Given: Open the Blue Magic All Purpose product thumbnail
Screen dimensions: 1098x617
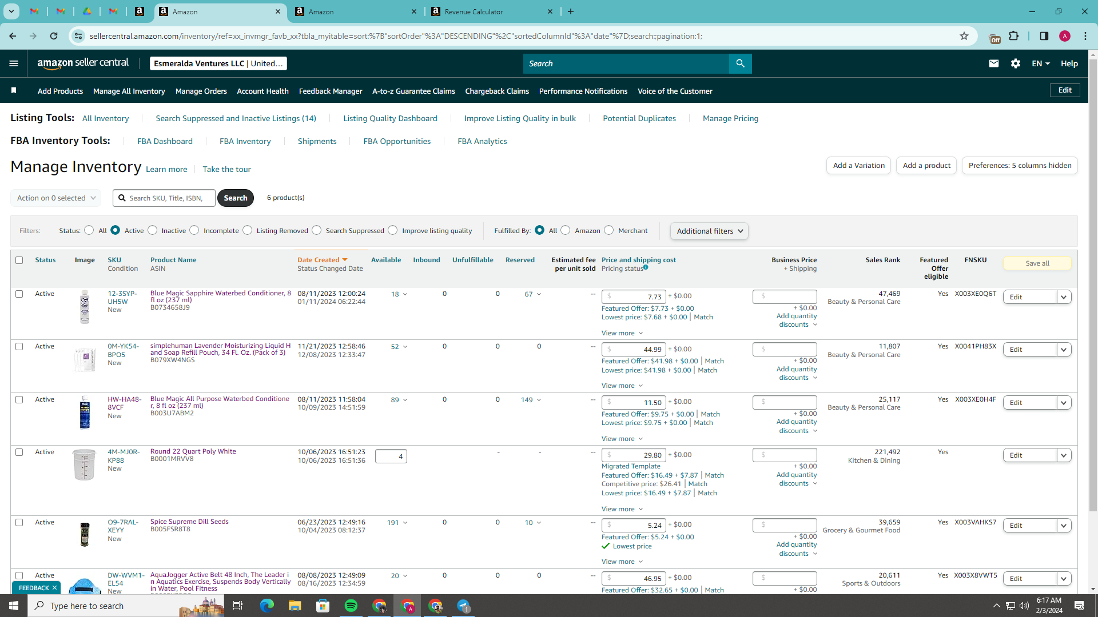Looking at the screenshot, I should pos(85,412).
